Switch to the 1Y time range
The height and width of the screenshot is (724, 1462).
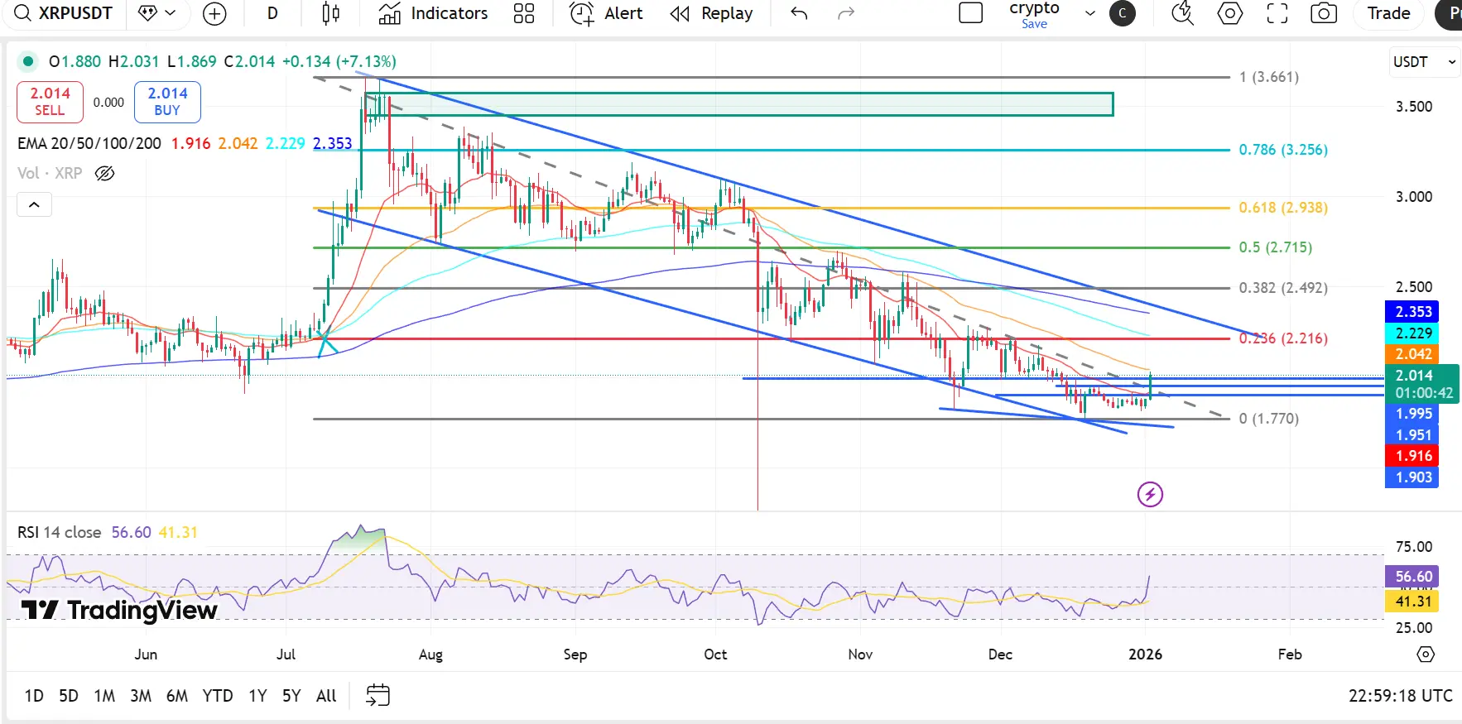click(257, 696)
